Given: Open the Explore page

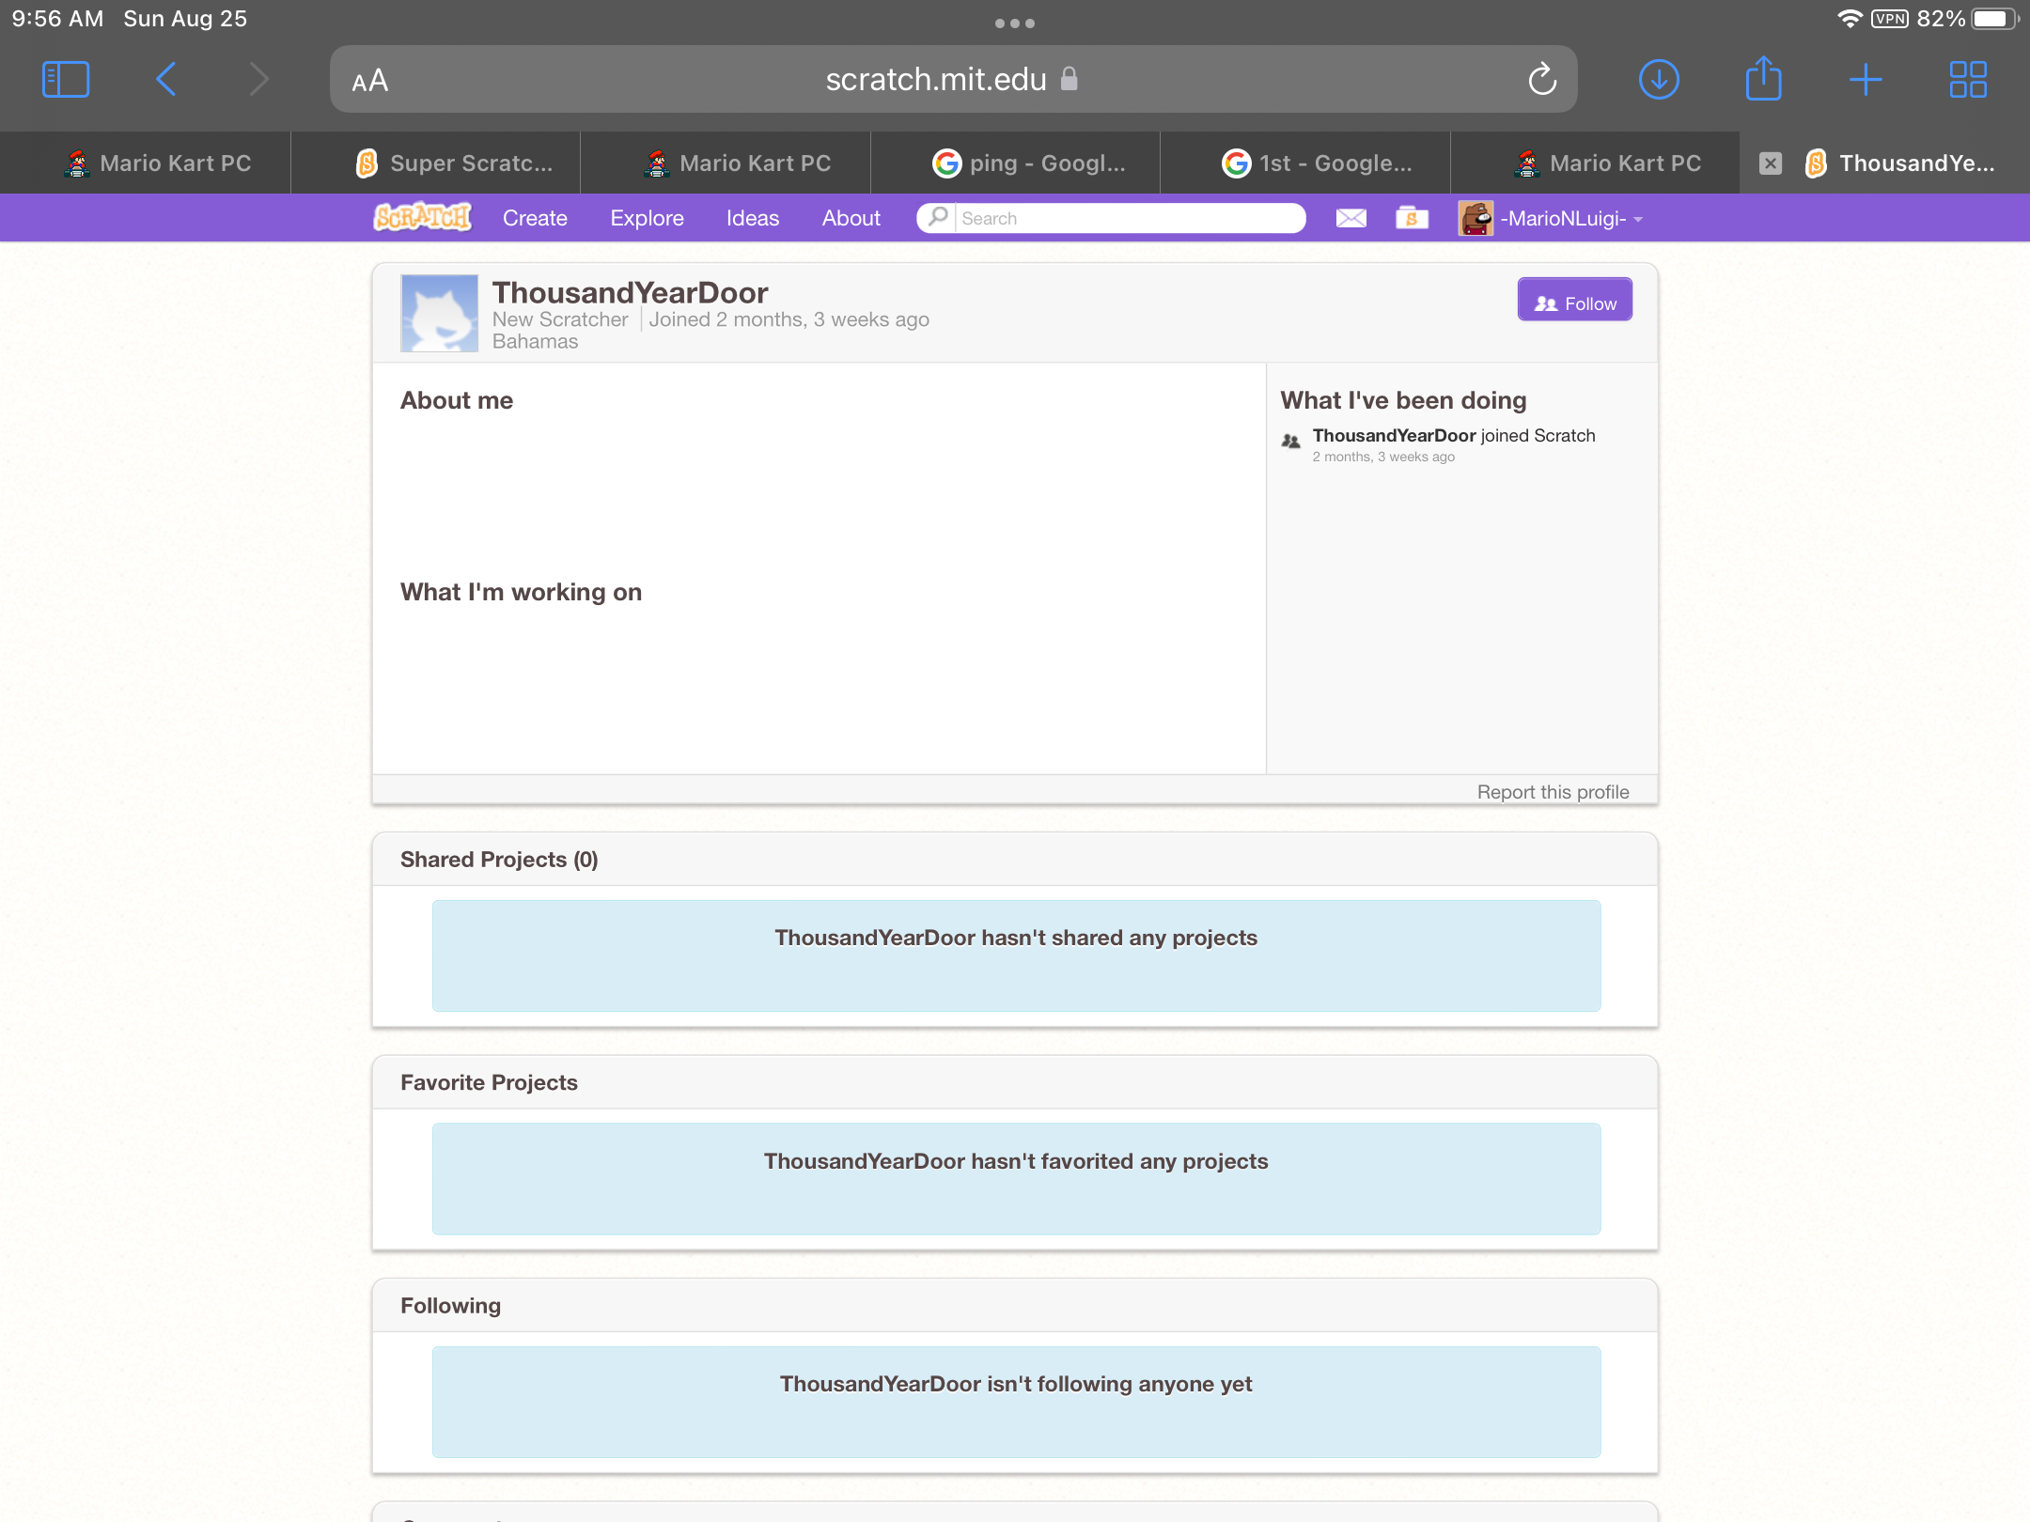Looking at the screenshot, I should (x=647, y=218).
